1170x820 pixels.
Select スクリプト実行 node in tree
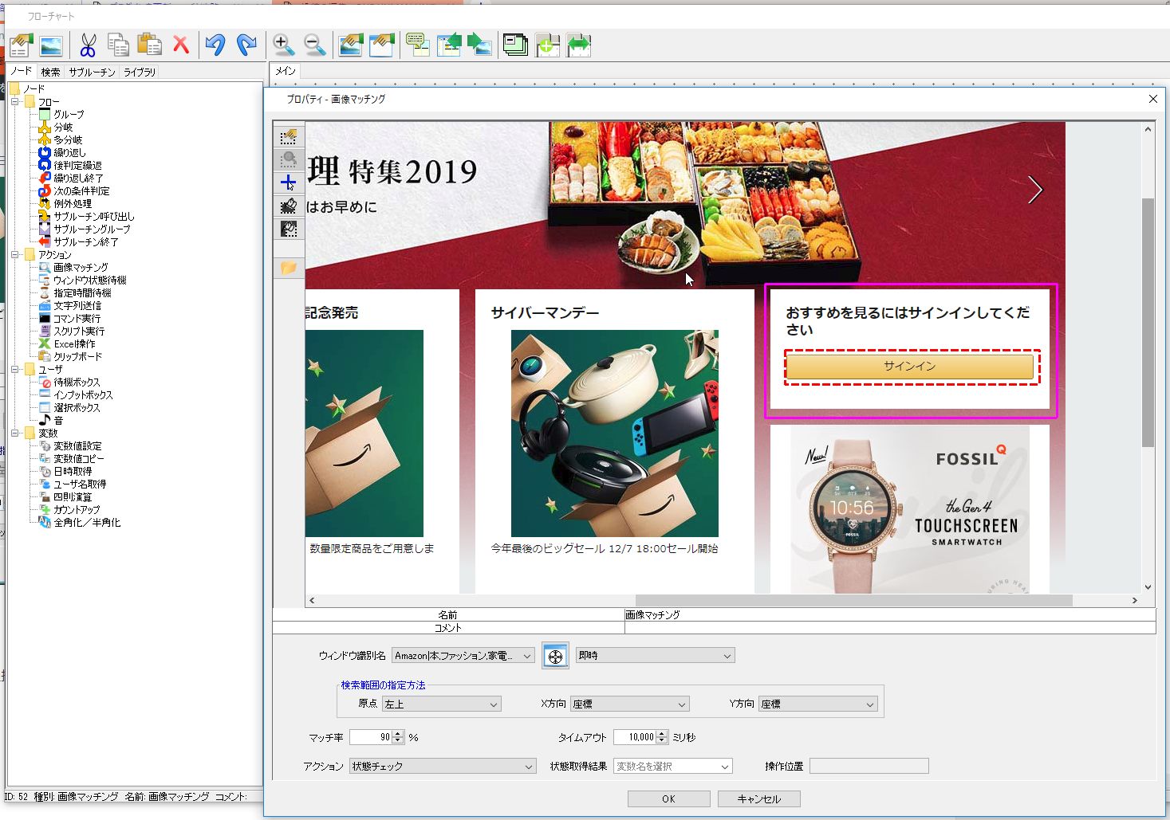[x=79, y=332]
